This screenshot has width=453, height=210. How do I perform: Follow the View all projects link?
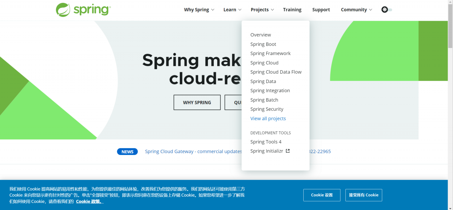[x=268, y=118]
